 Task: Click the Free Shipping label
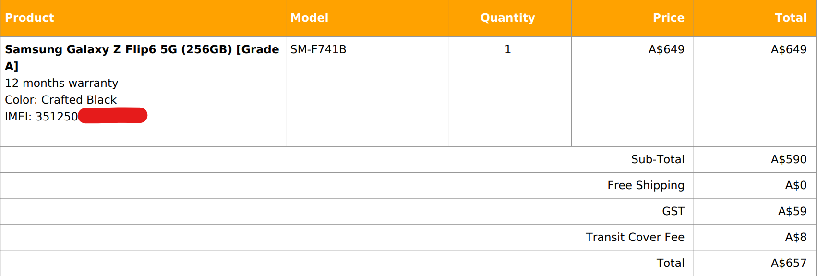[x=646, y=185]
